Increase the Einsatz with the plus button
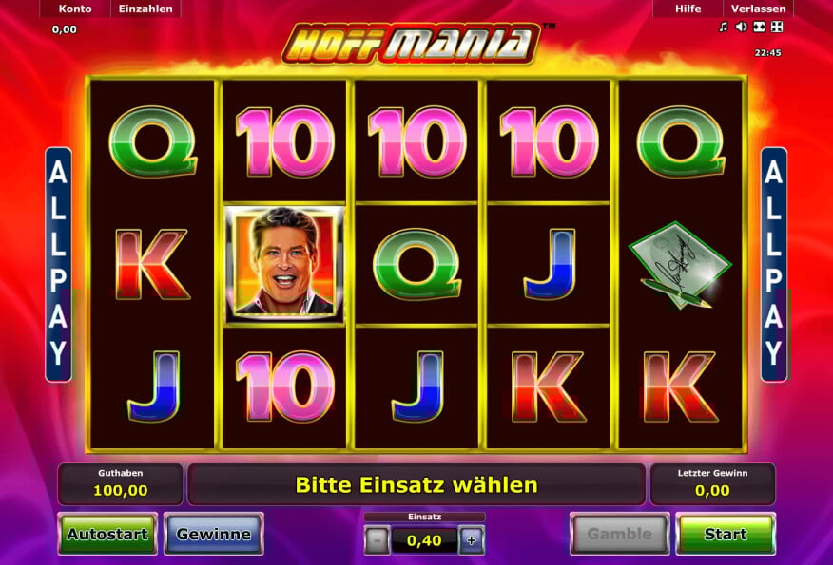 [x=472, y=540]
